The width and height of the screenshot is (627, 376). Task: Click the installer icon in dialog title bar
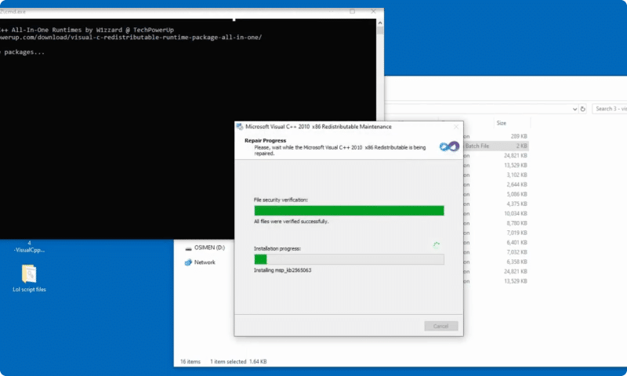(240, 126)
